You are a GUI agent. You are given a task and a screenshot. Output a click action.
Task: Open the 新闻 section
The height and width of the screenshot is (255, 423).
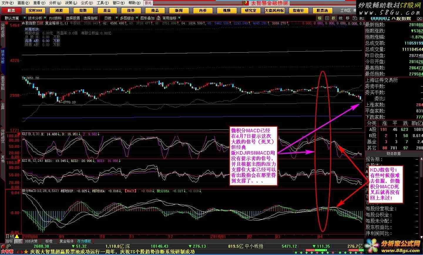click(x=179, y=11)
